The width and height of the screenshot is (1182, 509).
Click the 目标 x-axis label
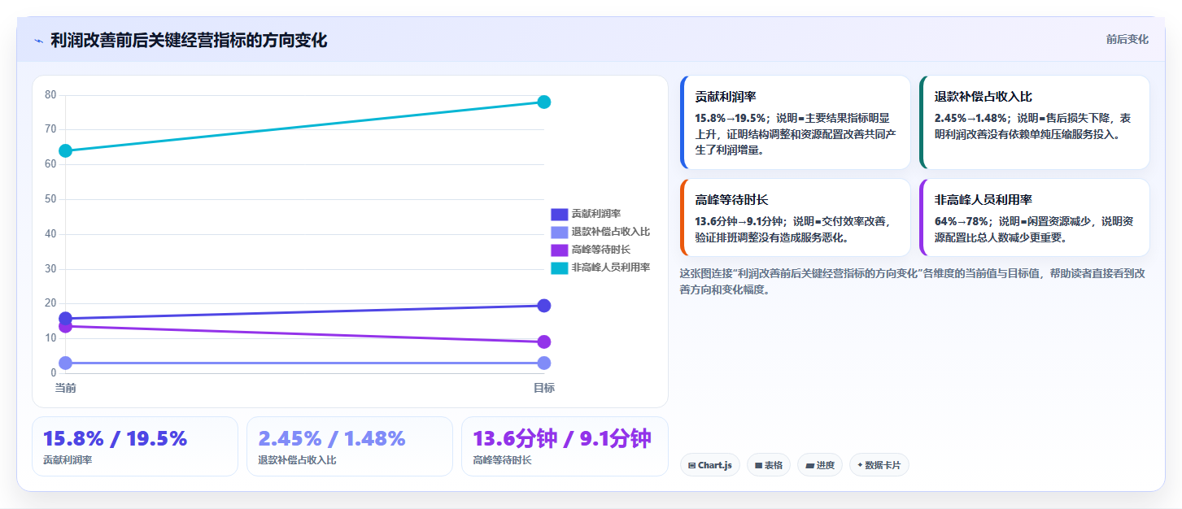pos(544,388)
